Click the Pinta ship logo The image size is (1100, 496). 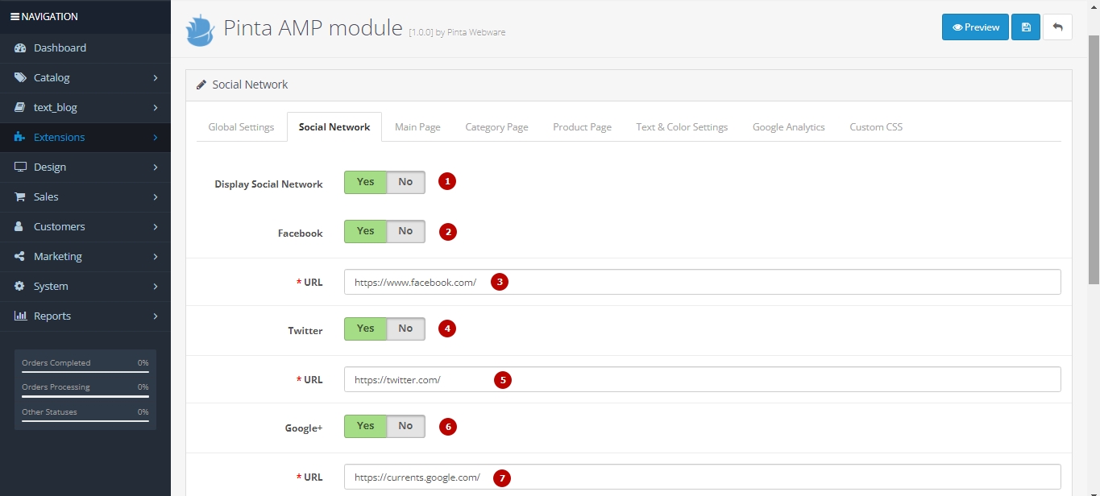[x=201, y=30]
